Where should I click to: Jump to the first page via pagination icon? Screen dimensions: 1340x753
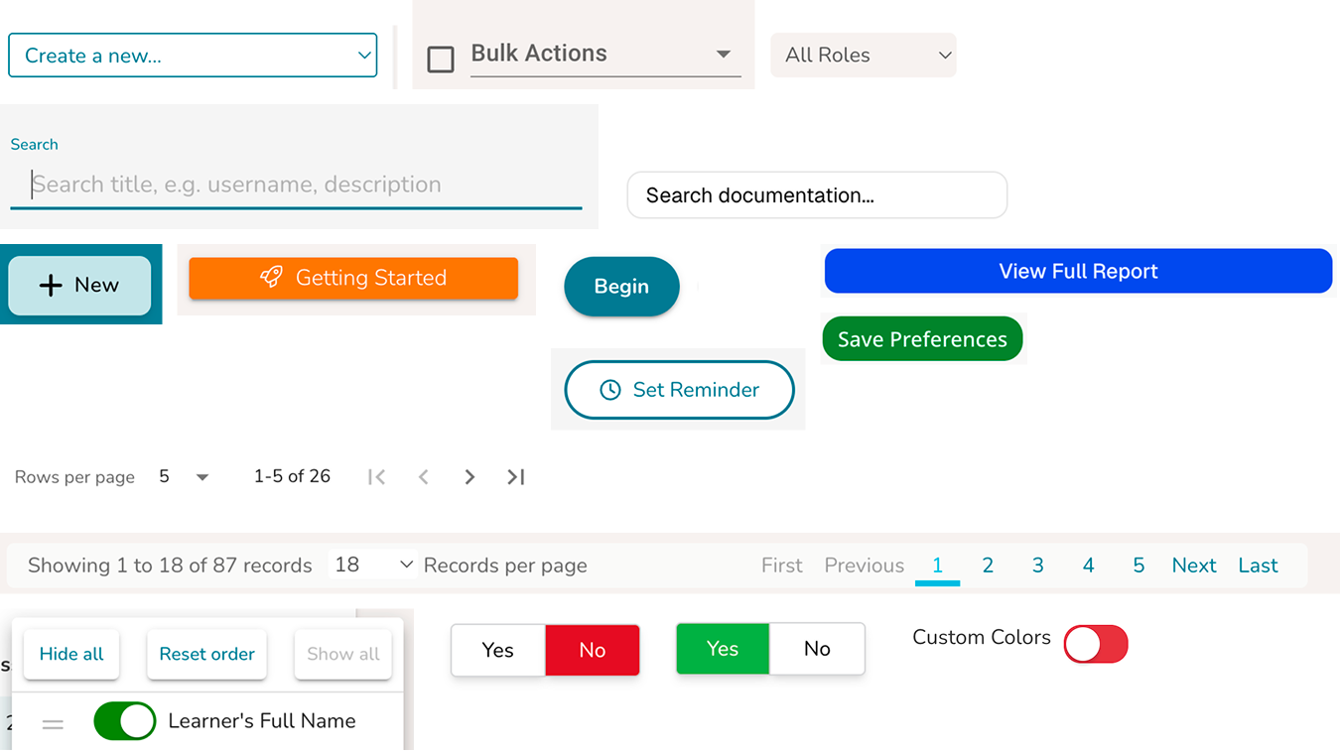(376, 476)
